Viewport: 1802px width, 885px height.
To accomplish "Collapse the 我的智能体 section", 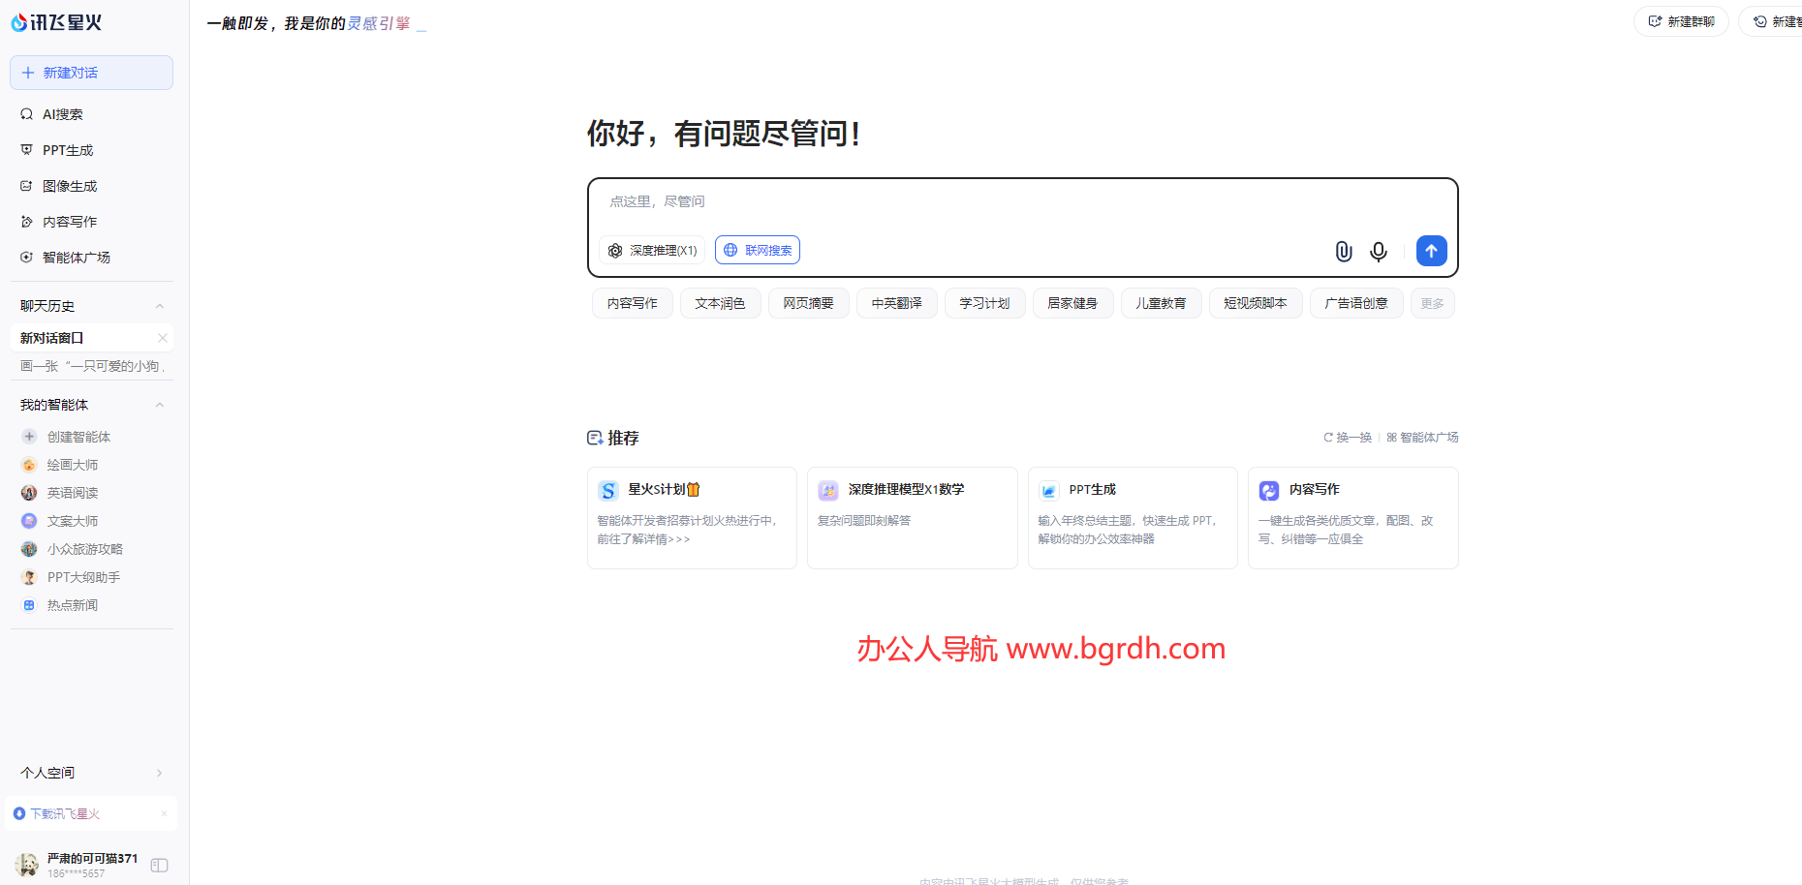I will click(160, 405).
